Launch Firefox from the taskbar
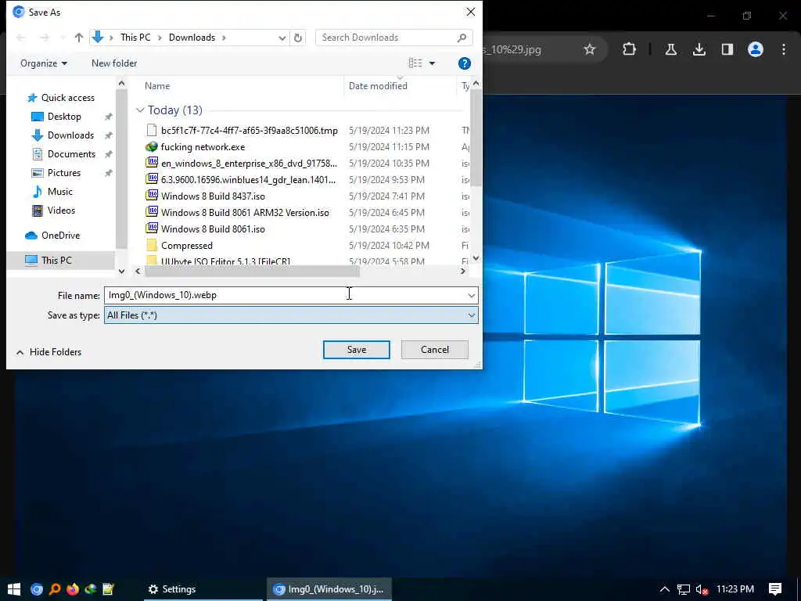 pos(73,589)
